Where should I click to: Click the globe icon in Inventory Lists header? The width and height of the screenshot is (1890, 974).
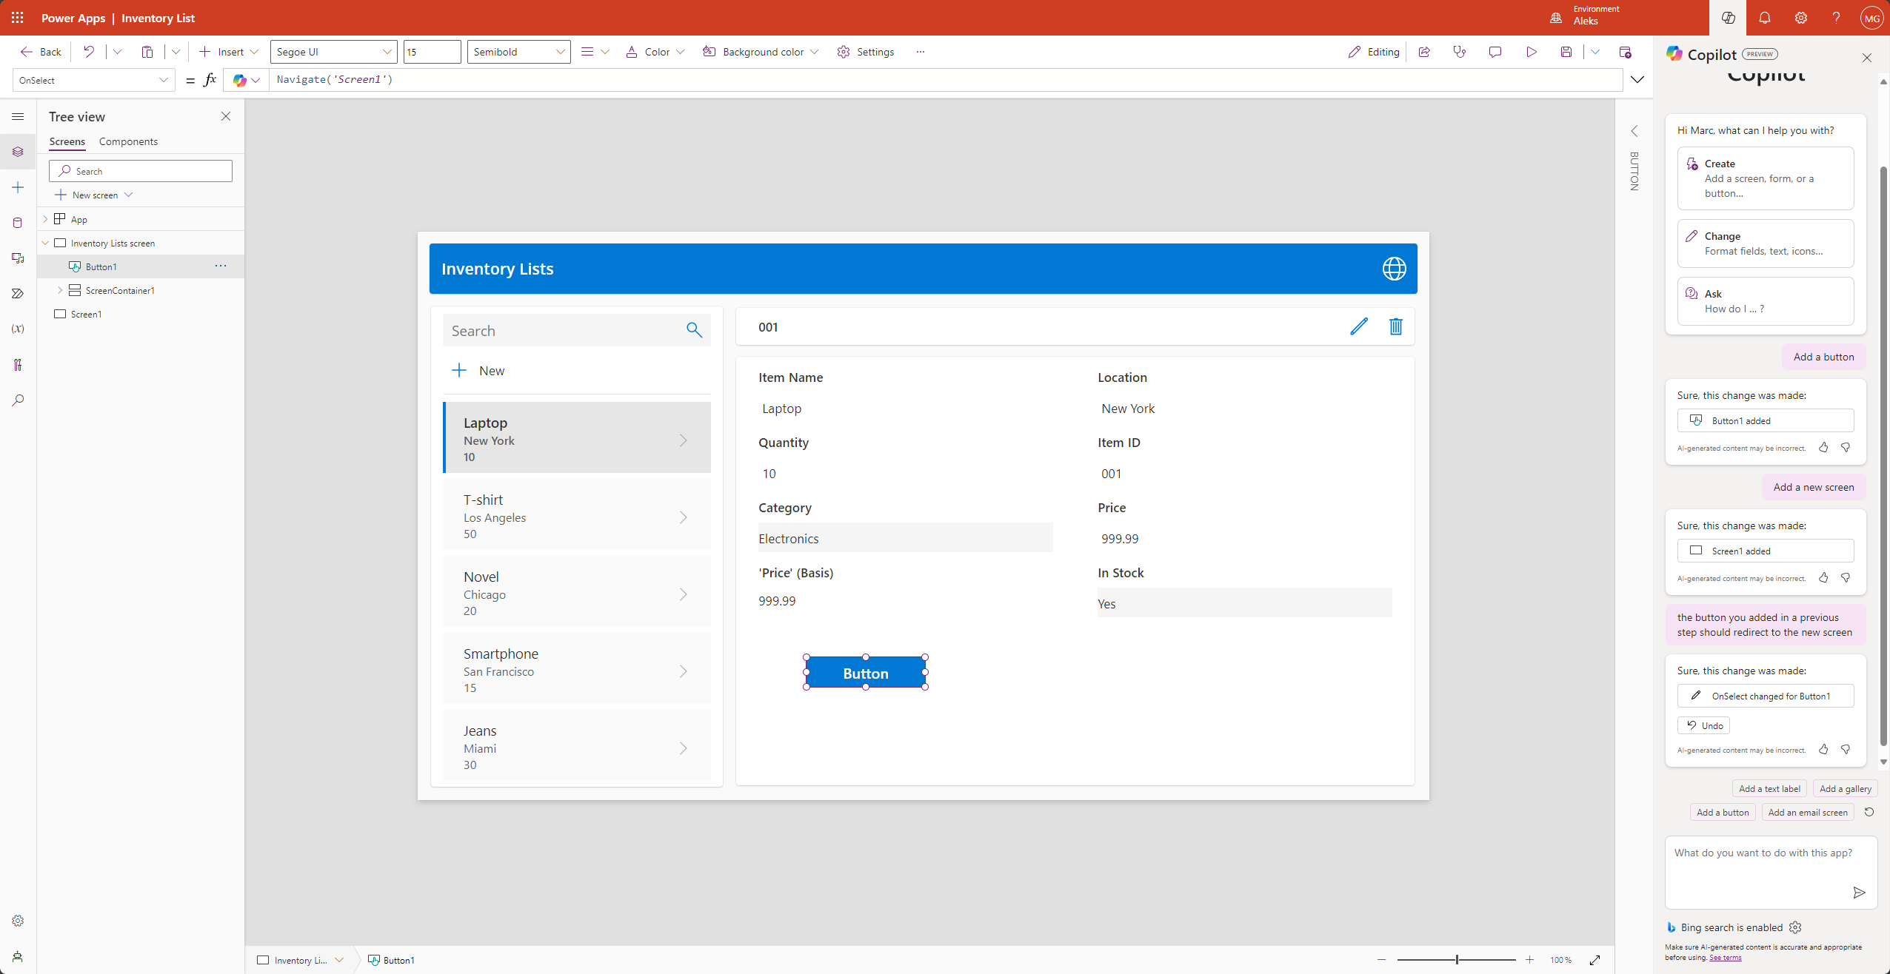1394,269
